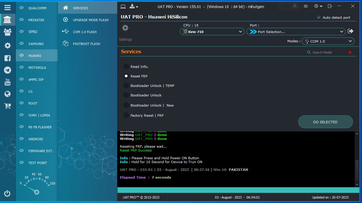Click the teal progress bar

(239, 190)
